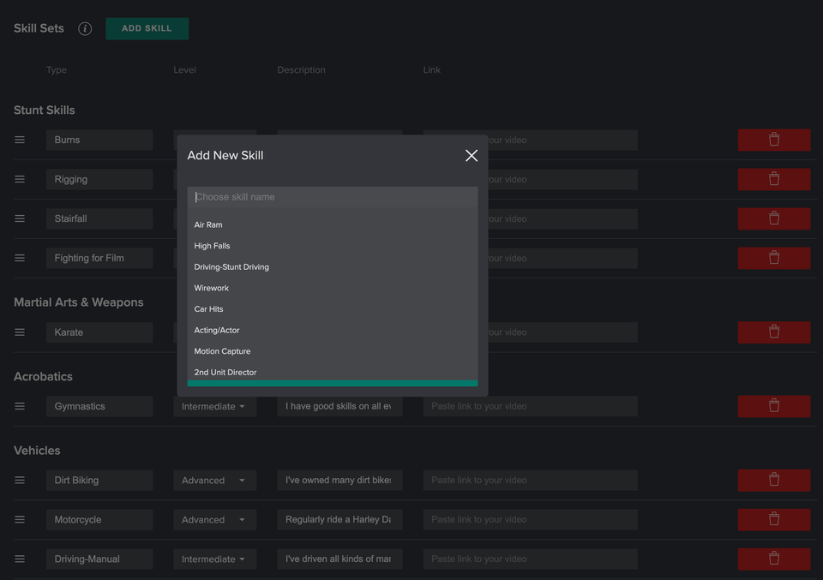
Task: Delete the Karate skill
Action: [774, 332]
